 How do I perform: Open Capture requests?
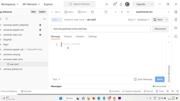(132, 91)
